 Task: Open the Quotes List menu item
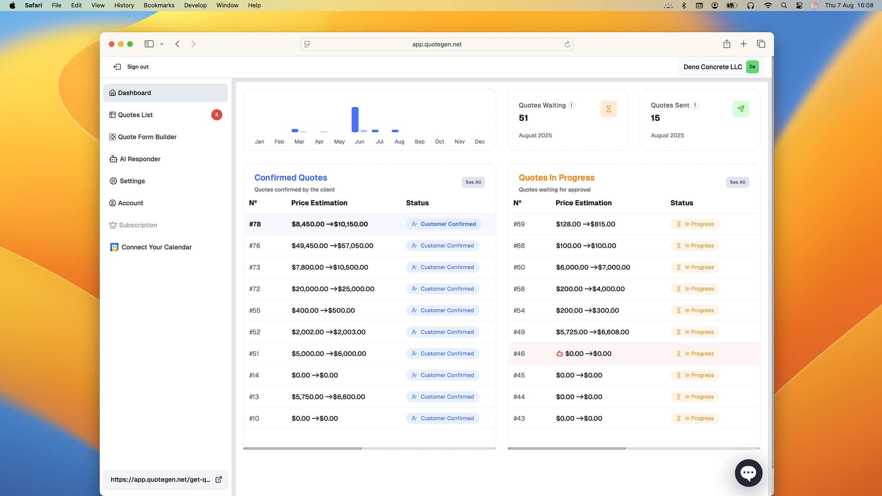tap(165, 115)
